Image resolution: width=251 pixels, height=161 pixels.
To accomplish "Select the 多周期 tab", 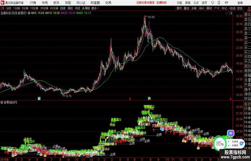I will 86,8.
